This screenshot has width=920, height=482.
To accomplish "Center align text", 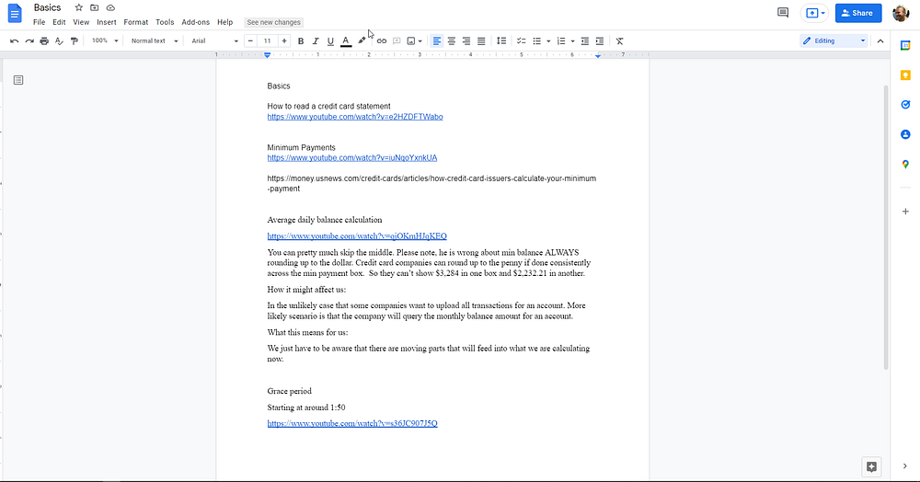I will (x=451, y=41).
